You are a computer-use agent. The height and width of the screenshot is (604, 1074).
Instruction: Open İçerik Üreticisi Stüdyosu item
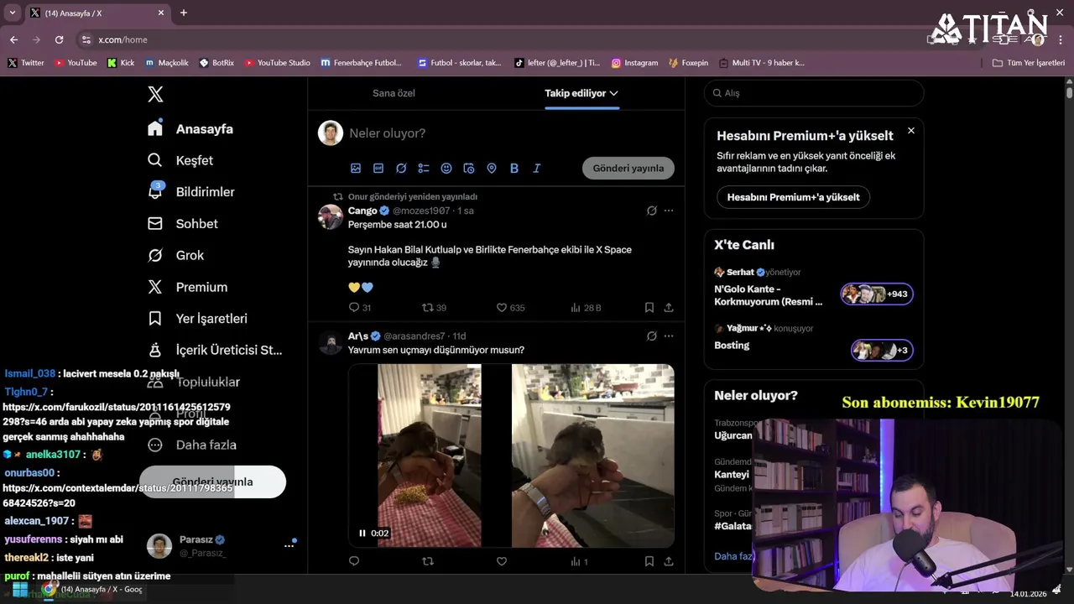[x=215, y=350]
